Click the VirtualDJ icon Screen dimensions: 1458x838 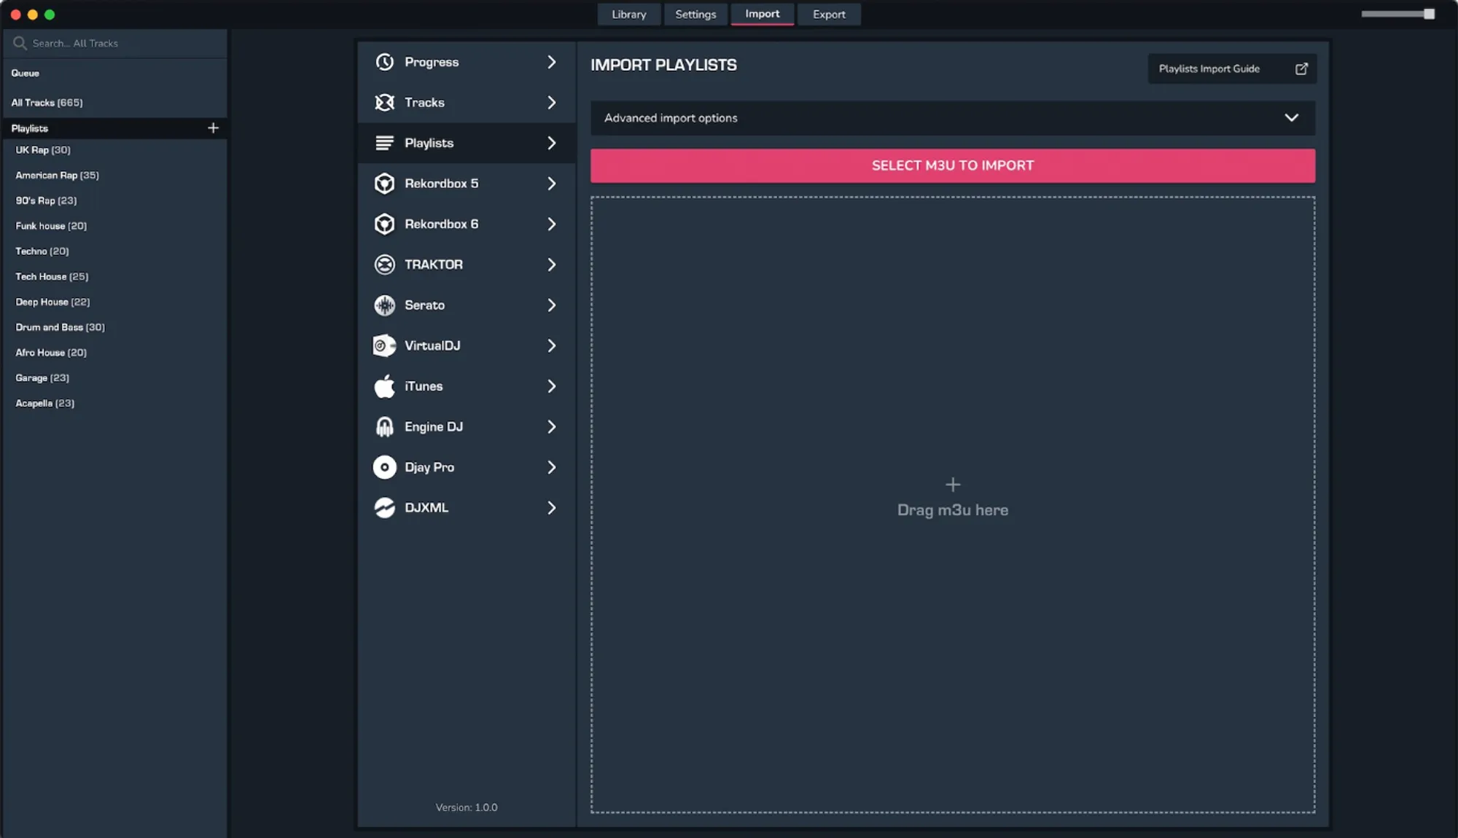click(384, 345)
